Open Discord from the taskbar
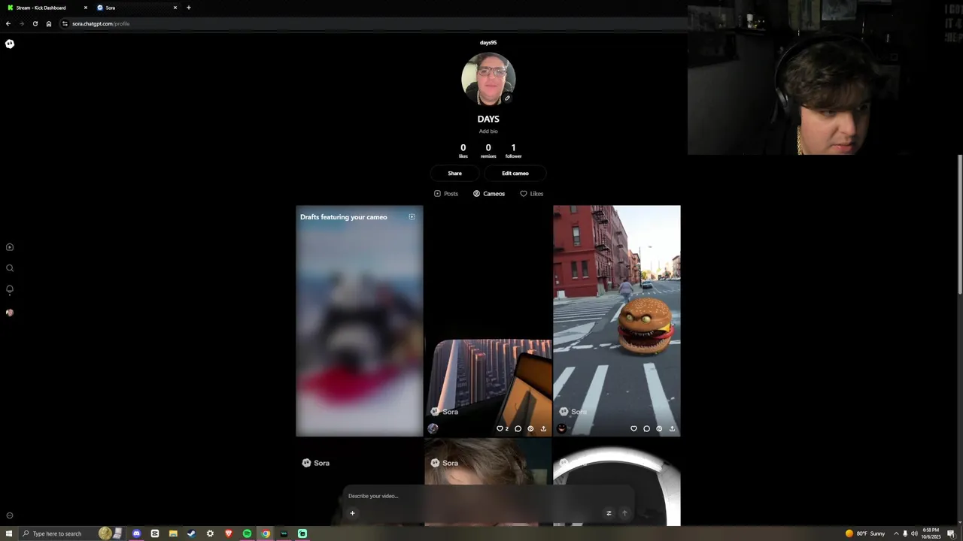 [136, 533]
